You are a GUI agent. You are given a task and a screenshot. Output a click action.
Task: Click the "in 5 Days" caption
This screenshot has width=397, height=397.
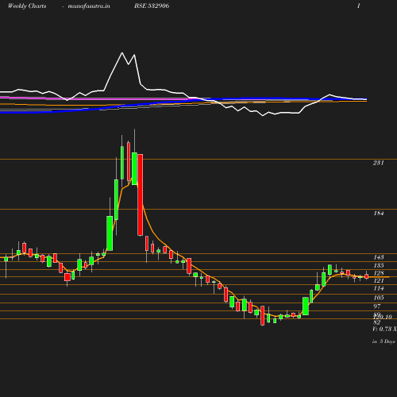(x=384, y=341)
